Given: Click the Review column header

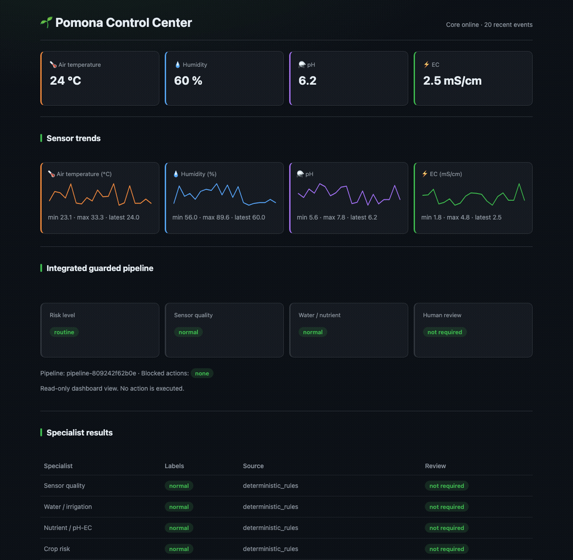Looking at the screenshot, I should tap(435, 466).
